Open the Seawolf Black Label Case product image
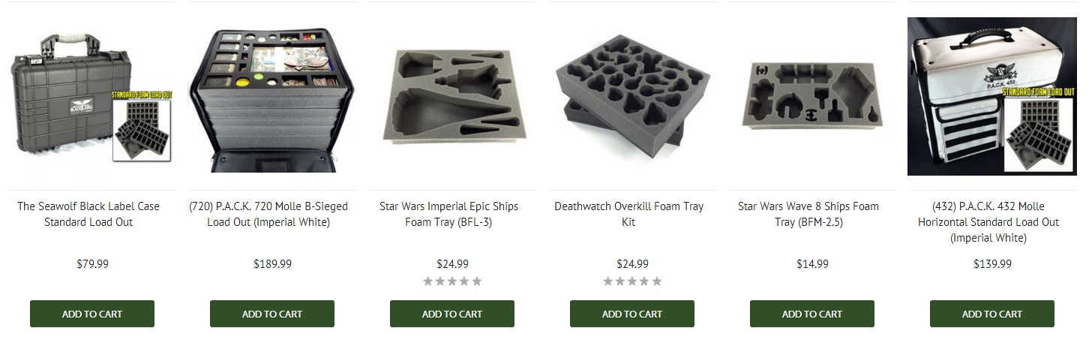 tap(91, 96)
